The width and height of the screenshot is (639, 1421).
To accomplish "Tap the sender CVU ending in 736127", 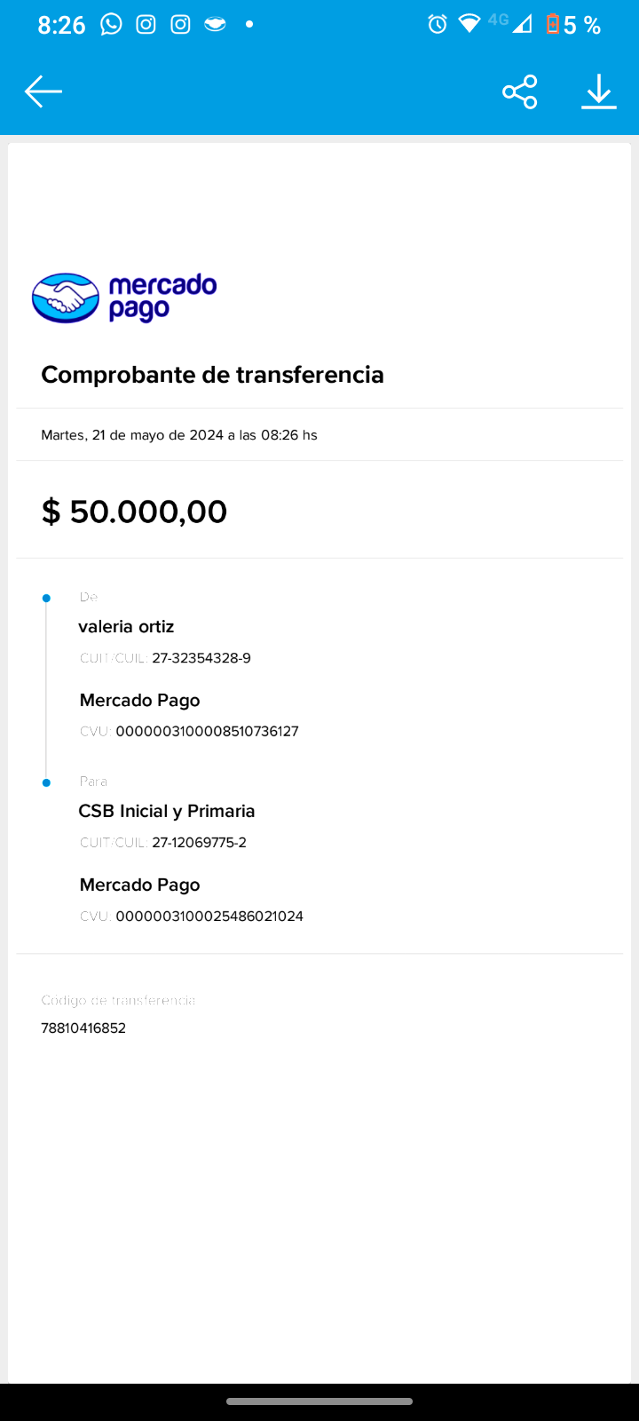I will pos(207,732).
